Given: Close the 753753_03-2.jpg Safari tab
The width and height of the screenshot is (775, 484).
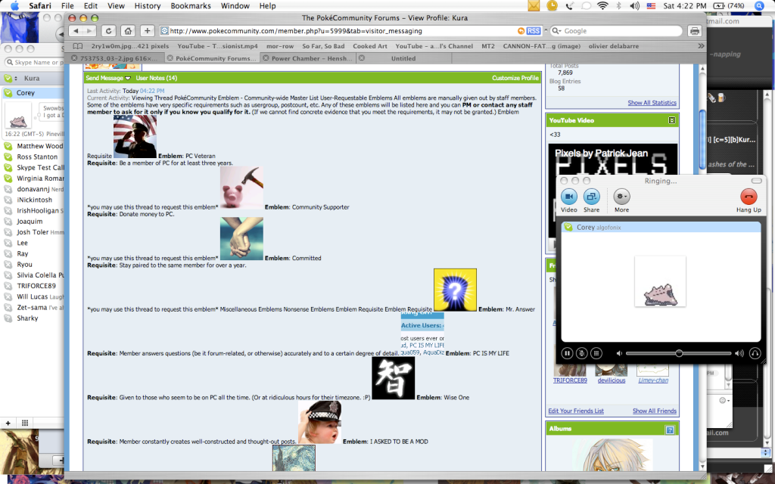Looking at the screenshot, I should [x=75, y=58].
